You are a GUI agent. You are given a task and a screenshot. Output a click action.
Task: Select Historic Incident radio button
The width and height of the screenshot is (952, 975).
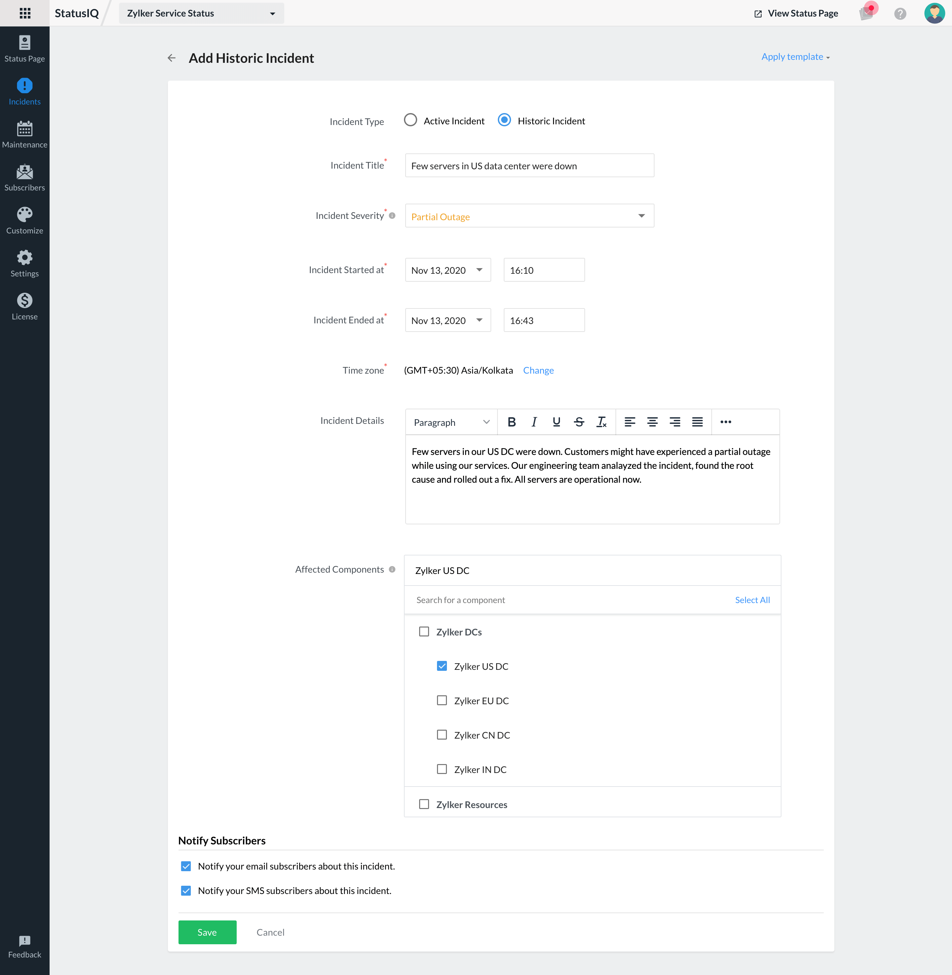[505, 120]
